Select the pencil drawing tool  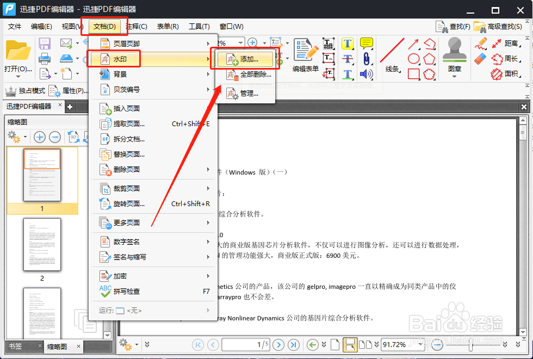(480, 44)
